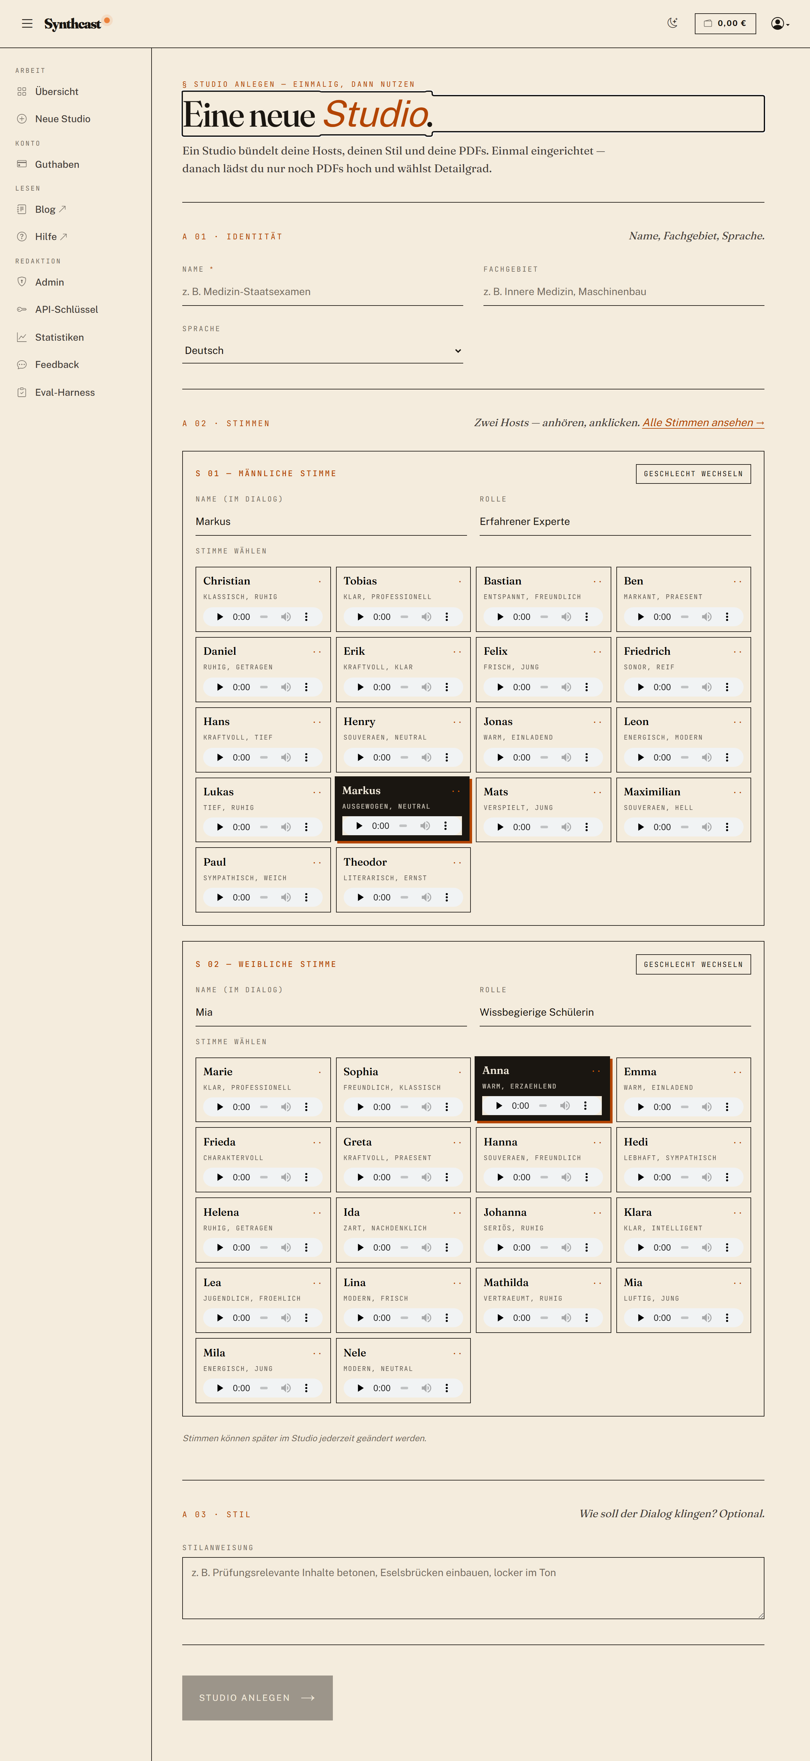Play the Tobias voice sample
Image resolution: width=810 pixels, height=1761 pixels.
pos(361,617)
